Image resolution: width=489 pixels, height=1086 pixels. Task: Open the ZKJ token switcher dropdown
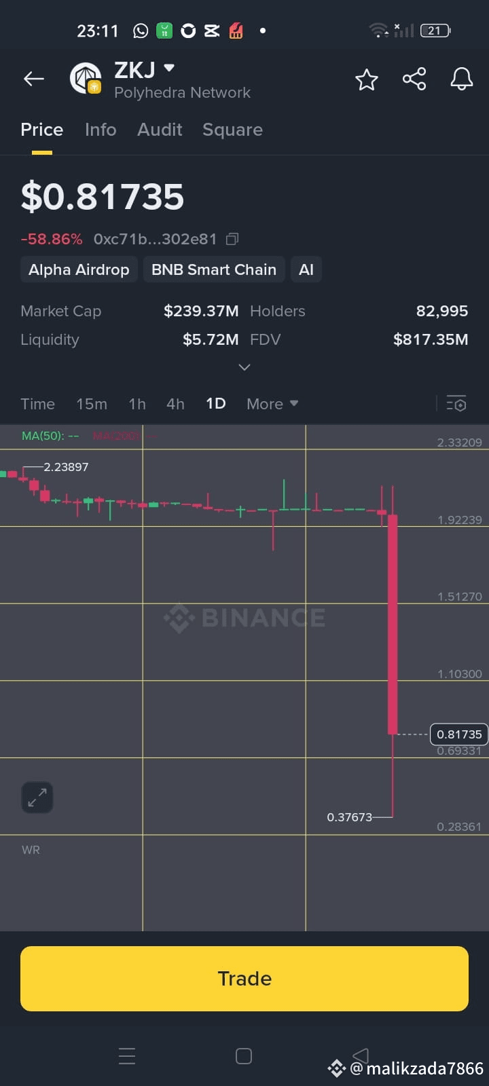click(169, 69)
